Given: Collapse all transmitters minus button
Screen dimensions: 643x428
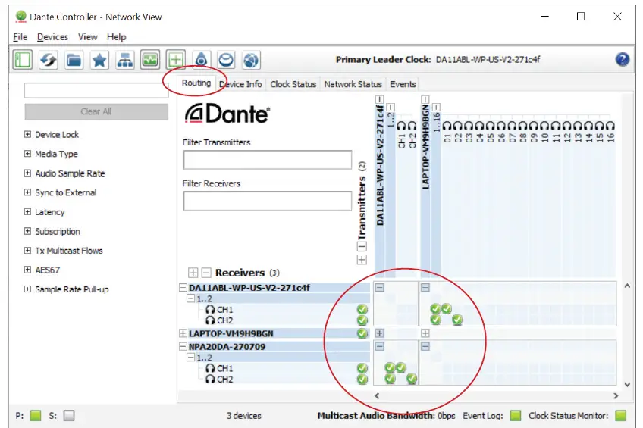Looking at the screenshot, I should (362, 246).
